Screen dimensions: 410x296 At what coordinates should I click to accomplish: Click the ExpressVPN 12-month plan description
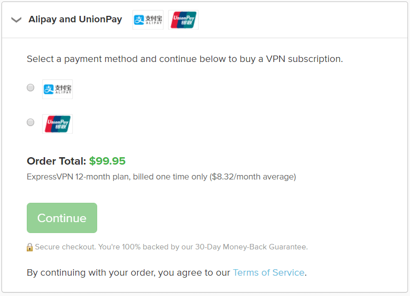[161, 177]
